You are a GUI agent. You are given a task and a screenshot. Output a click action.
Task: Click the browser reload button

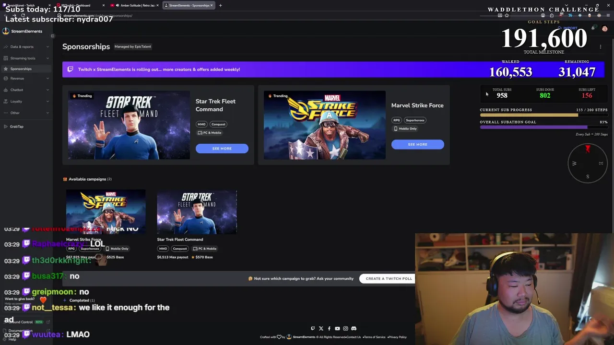coord(23,15)
